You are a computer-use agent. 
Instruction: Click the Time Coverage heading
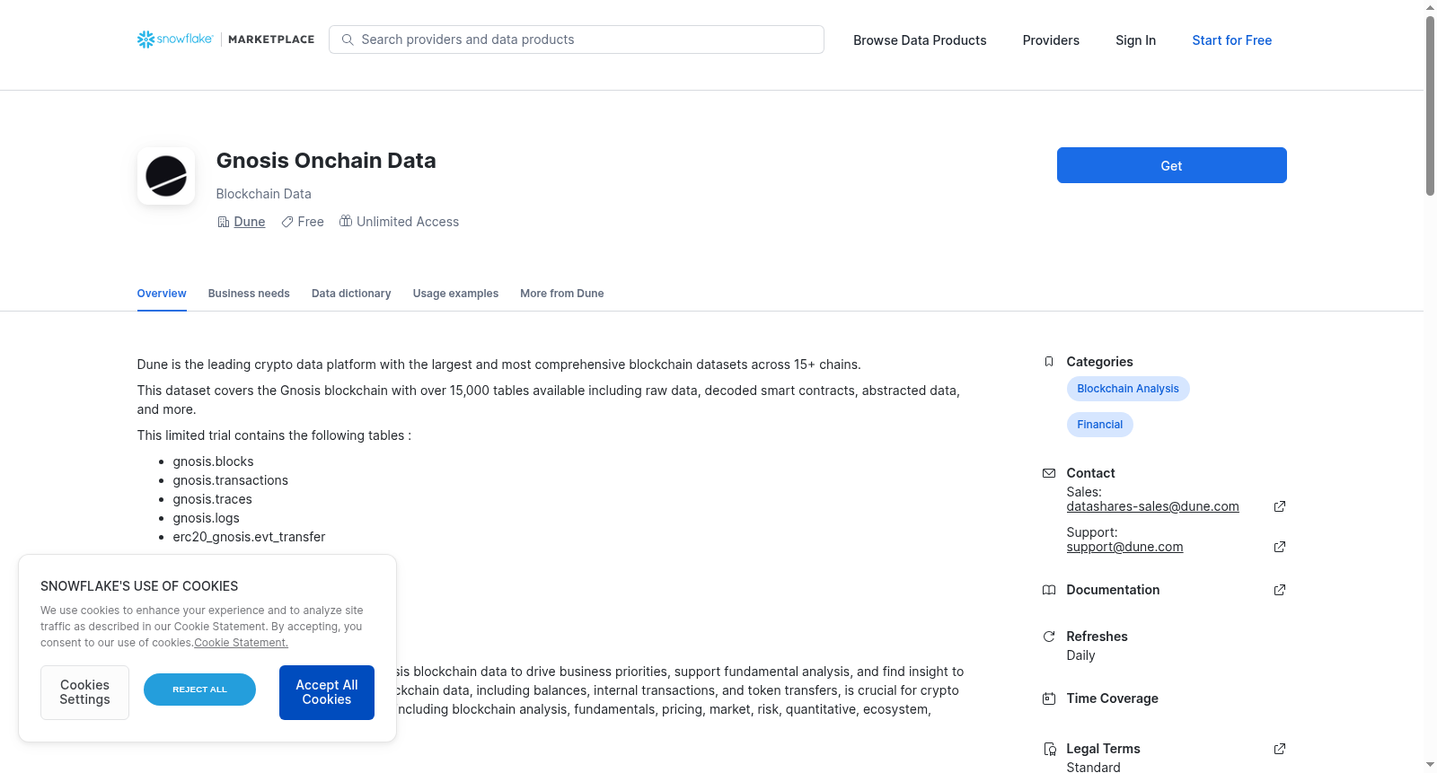tap(1112, 698)
